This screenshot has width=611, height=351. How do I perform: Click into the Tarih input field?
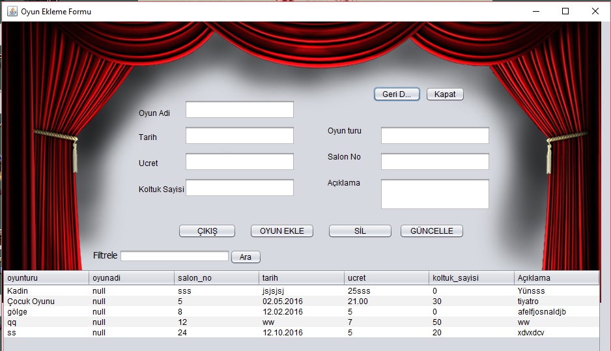pyautogui.click(x=239, y=135)
